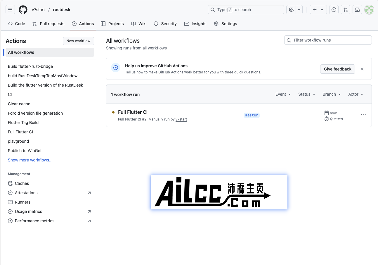The width and height of the screenshot is (378, 265).
Task: Open the rustdesk repository link
Action: [62, 10]
